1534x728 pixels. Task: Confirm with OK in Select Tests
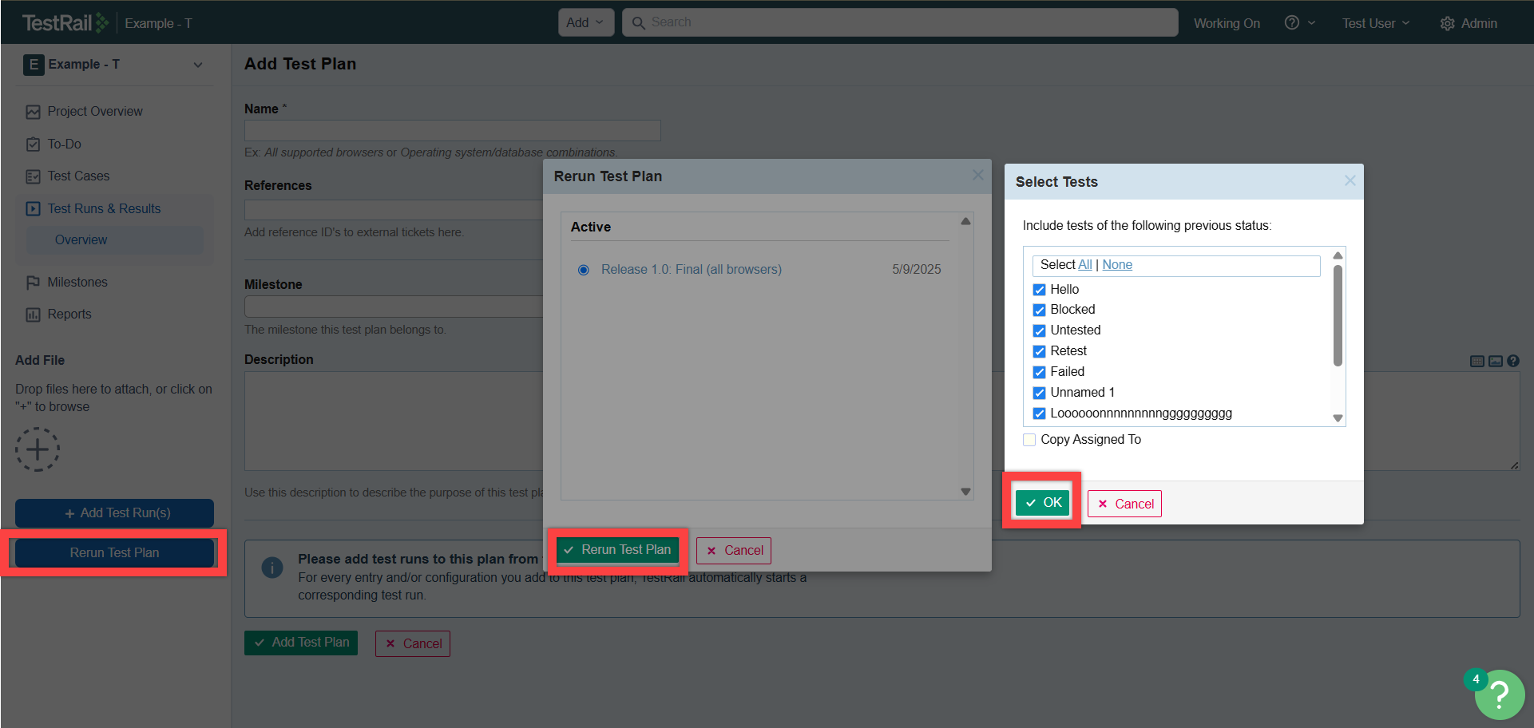click(x=1043, y=503)
